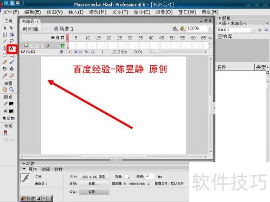
Task: Select the Gradient Transform tool
Action: 11,34
